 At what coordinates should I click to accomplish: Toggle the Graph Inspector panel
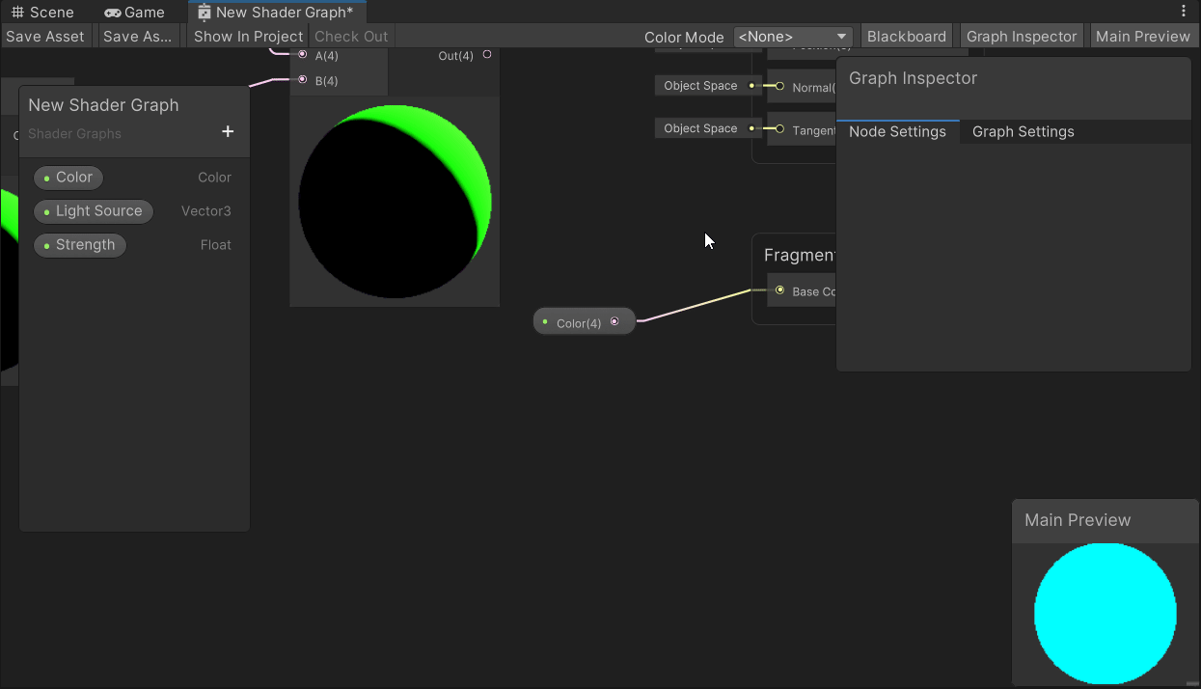(1022, 37)
